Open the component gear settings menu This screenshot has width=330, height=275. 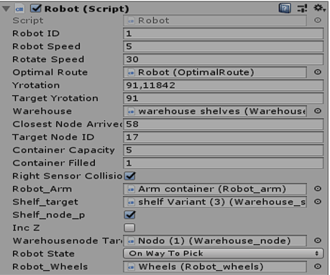coord(319,8)
